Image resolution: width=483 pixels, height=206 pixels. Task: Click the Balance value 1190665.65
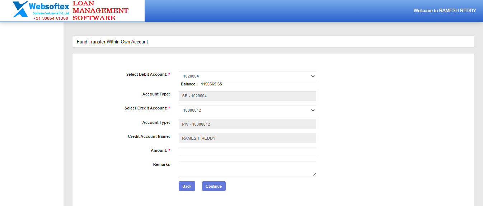tap(211, 84)
